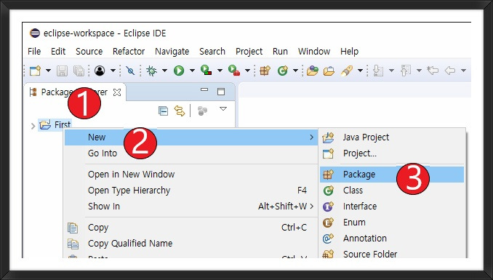Click the Run External Tools icon
This screenshot has height=280, width=493.
[234, 70]
